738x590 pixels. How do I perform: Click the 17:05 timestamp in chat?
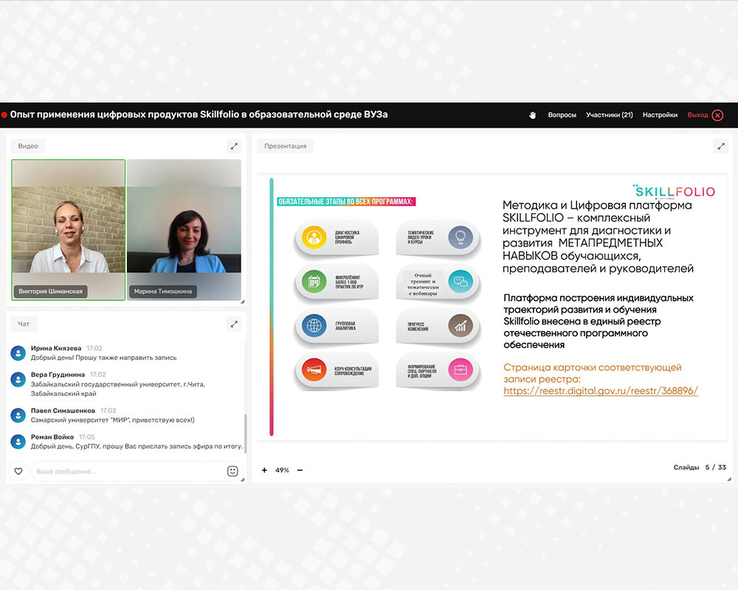click(x=87, y=437)
